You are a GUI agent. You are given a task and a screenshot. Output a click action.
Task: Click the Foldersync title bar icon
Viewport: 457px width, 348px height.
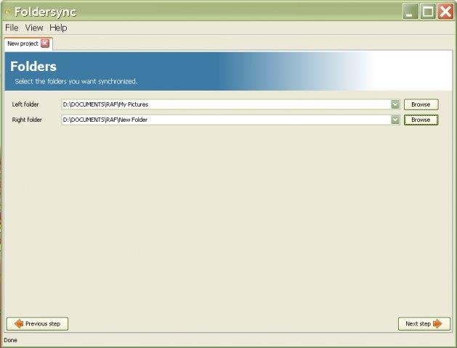point(8,12)
